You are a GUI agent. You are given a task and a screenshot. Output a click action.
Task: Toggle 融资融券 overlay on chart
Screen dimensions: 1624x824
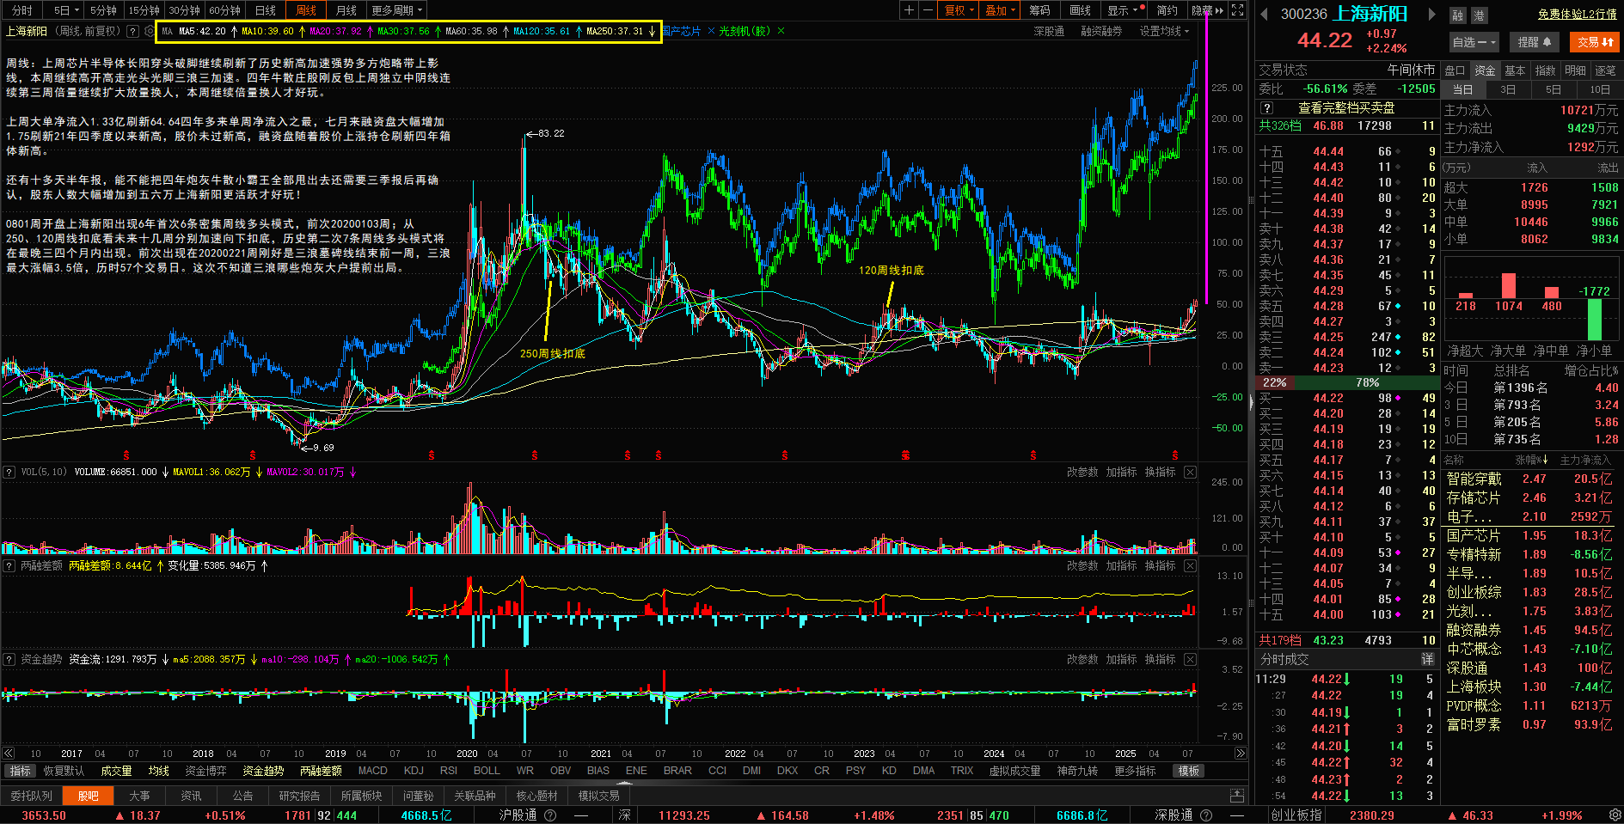(1101, 31)
